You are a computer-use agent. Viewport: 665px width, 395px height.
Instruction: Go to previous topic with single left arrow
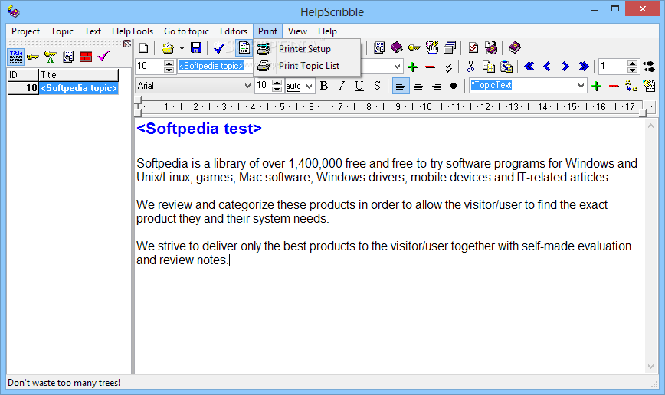(x=547, y=66)
